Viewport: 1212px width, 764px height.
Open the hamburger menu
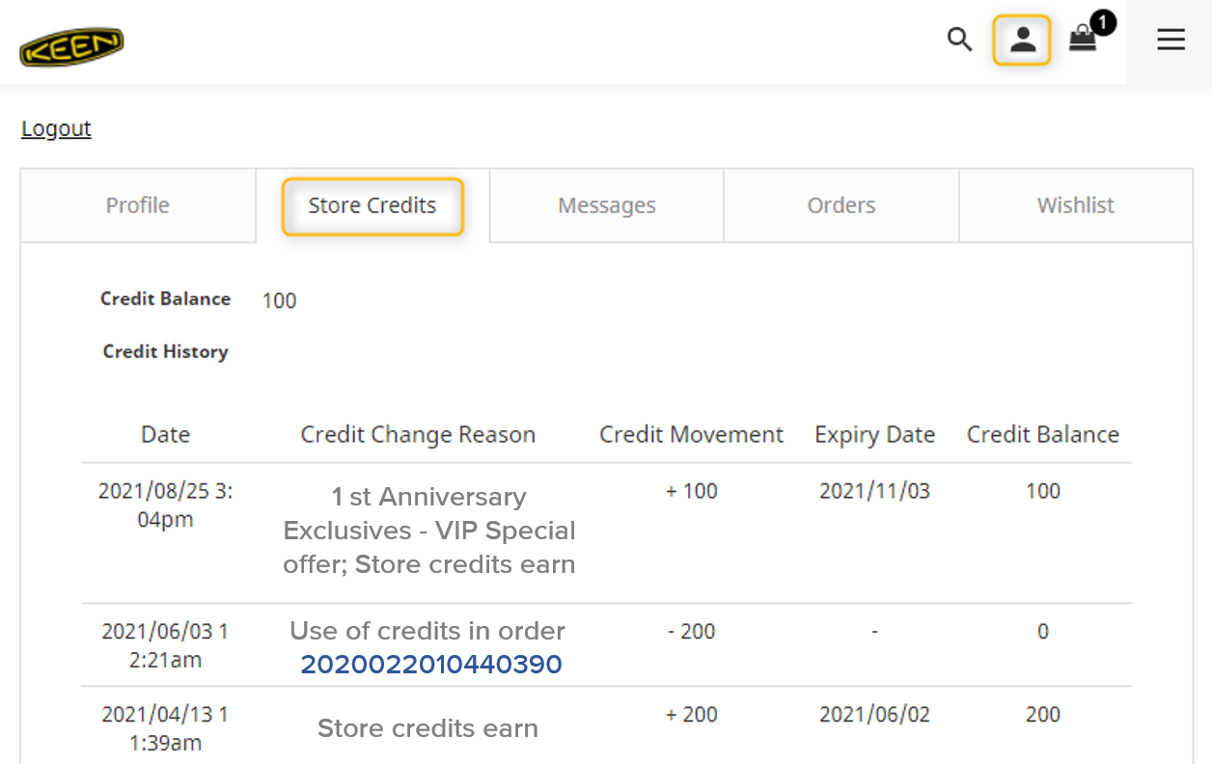(x=1171, y=40)
